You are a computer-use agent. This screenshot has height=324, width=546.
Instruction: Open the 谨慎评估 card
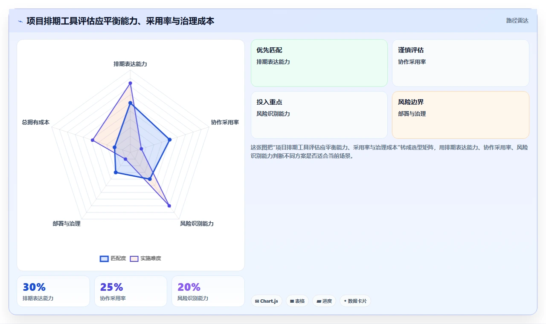[461, 63]
